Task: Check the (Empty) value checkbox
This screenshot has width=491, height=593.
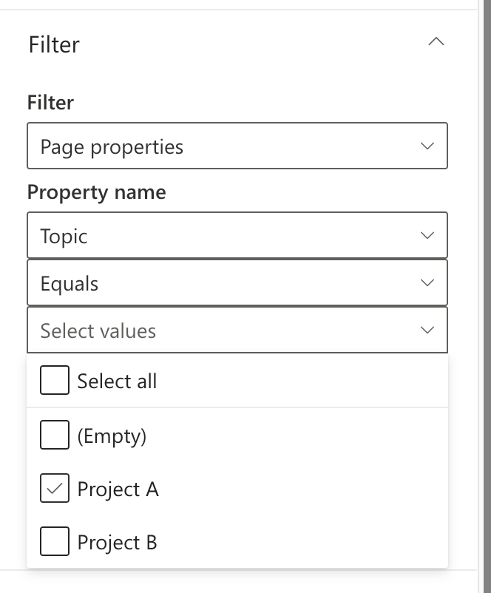Action: [55, 436]
